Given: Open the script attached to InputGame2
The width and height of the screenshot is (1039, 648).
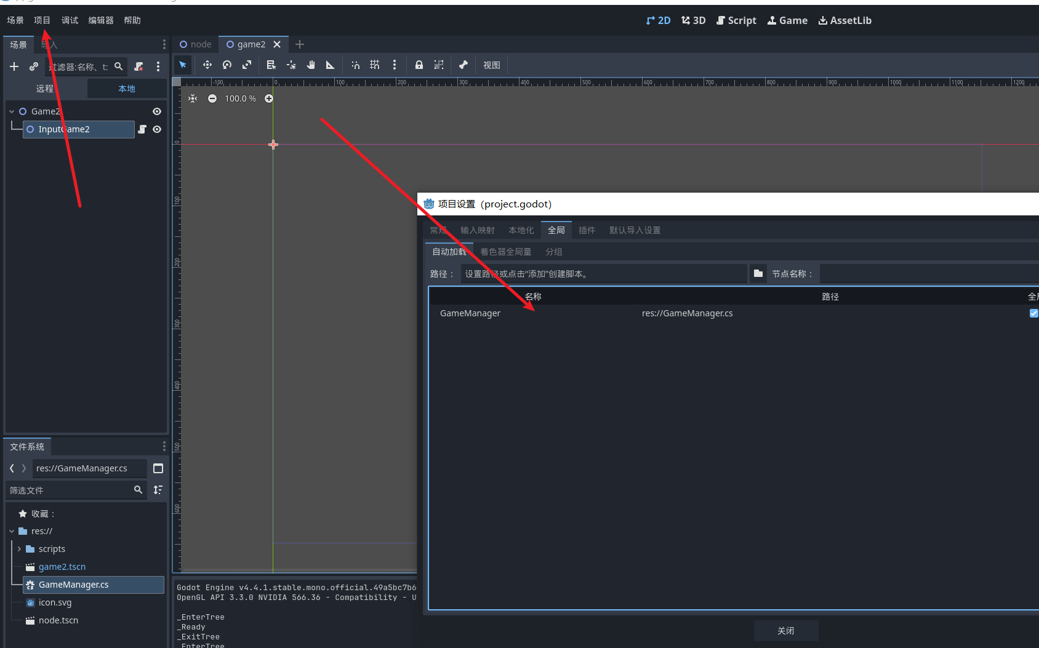Looking at the screenshot, I should point(142,129).
